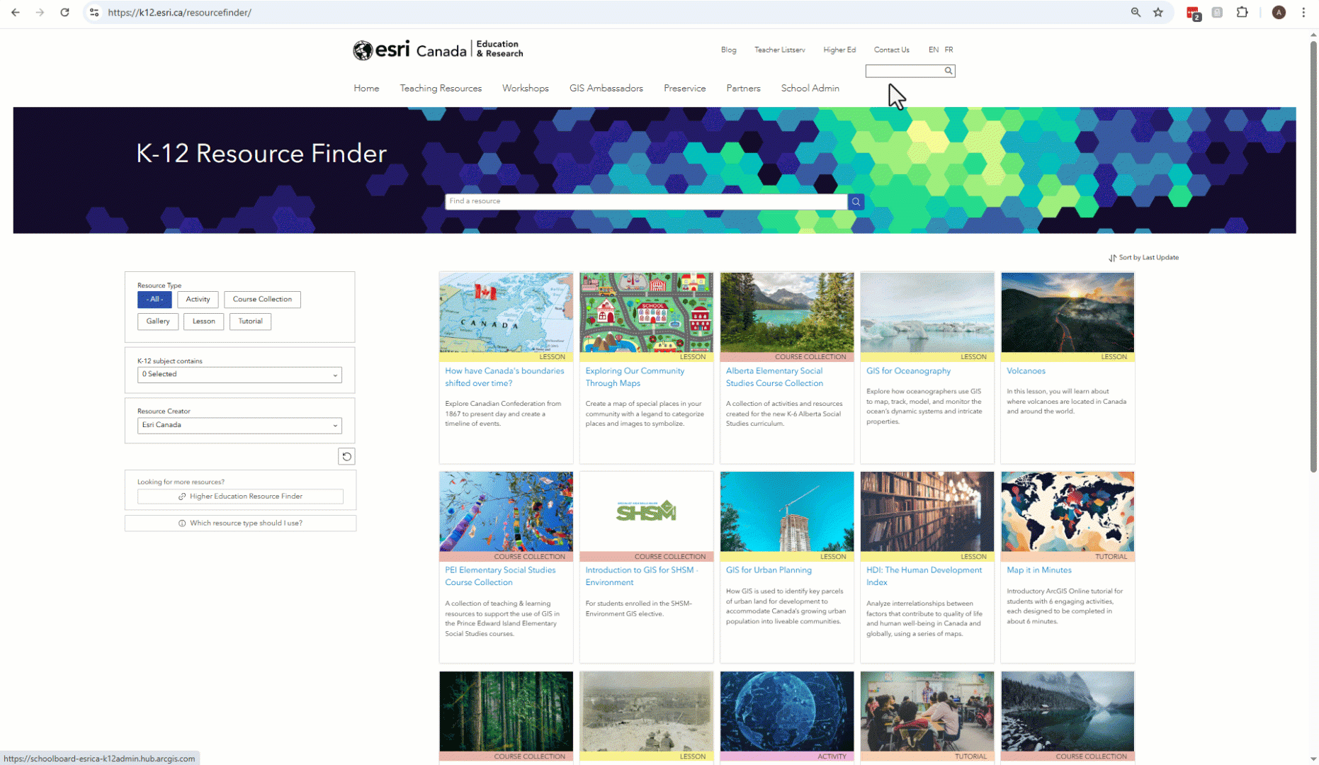Open the GIS Ambassadors menu item

tap(606, 88)
